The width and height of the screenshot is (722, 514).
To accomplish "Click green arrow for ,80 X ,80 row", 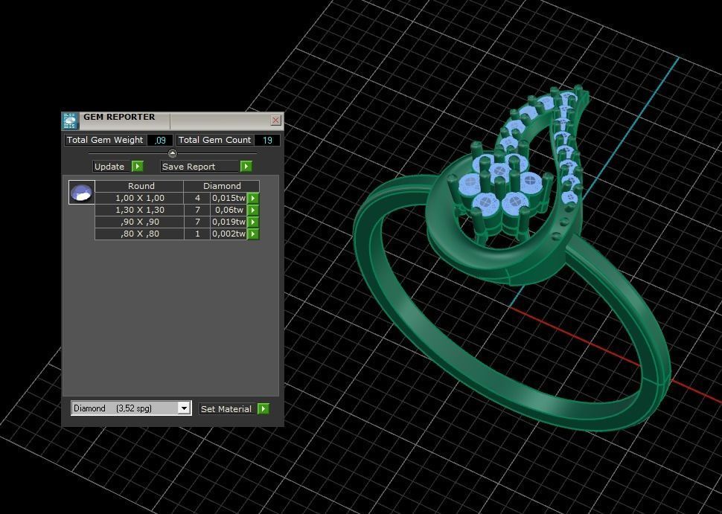I will (253, 234).
